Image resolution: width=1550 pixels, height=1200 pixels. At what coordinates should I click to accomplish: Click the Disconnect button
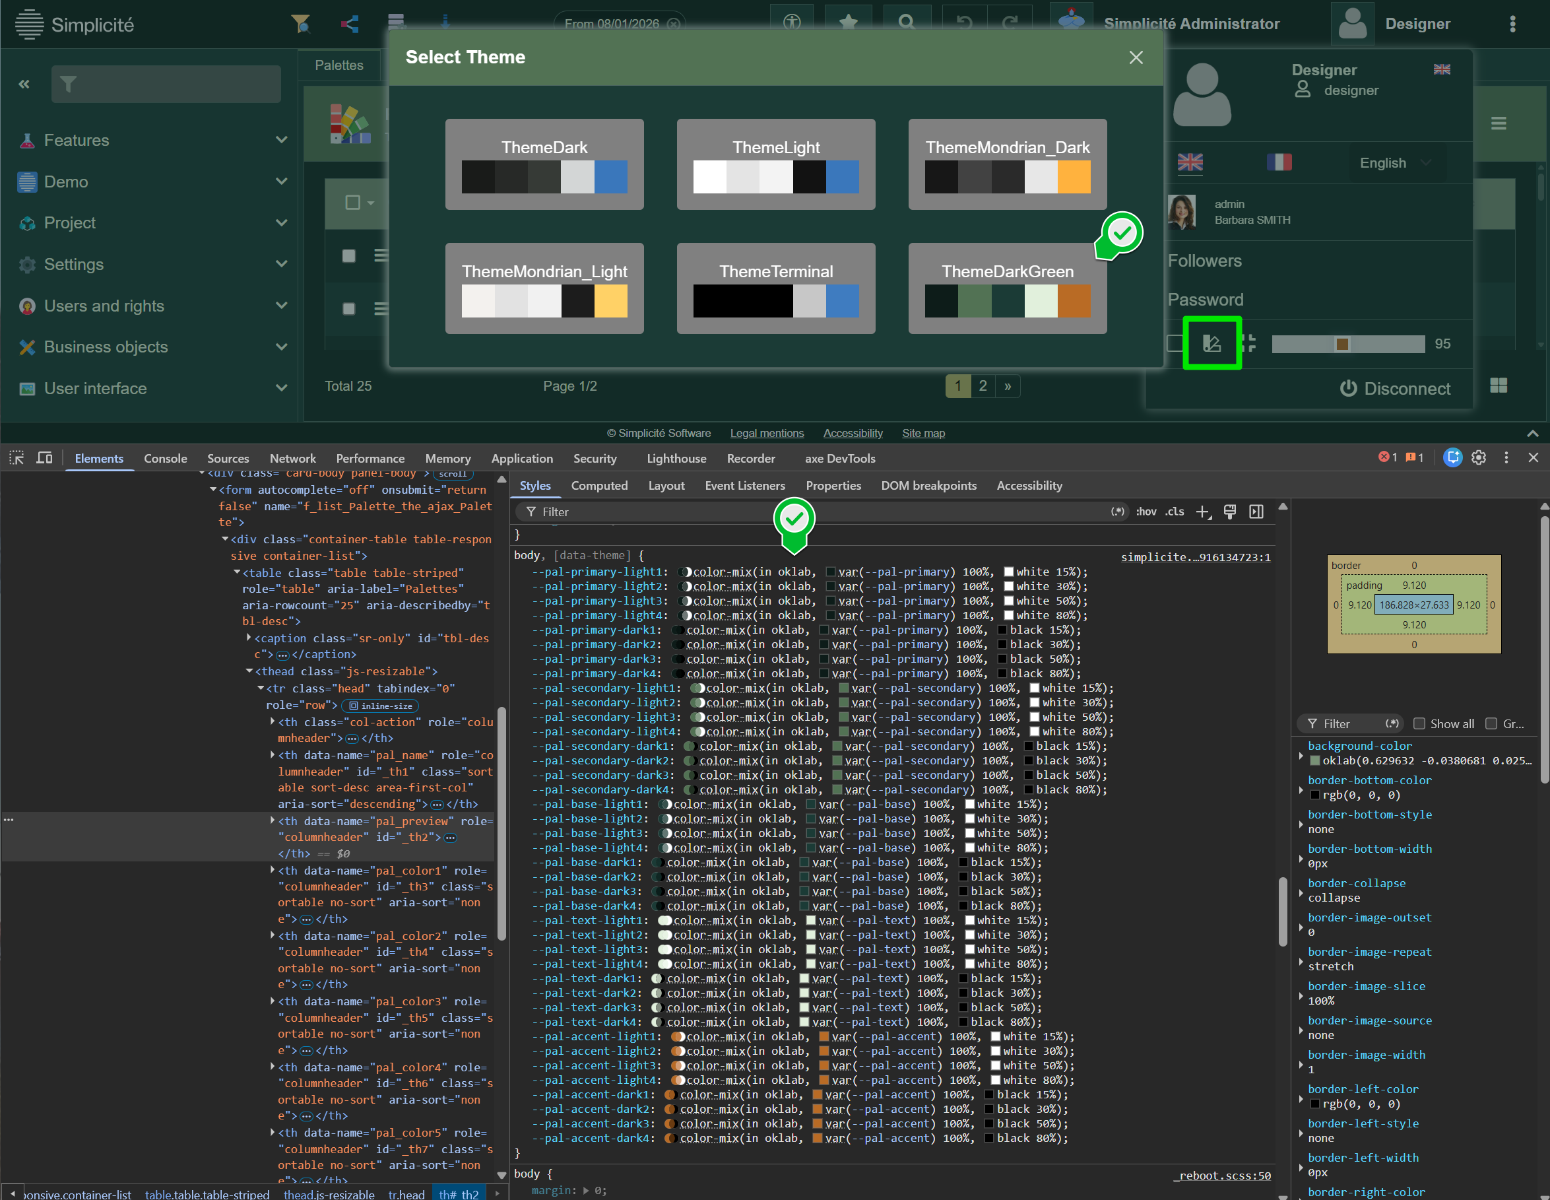[1394, 388]
